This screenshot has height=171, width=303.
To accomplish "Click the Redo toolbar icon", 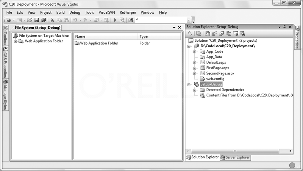I will (x=86, y=20).
